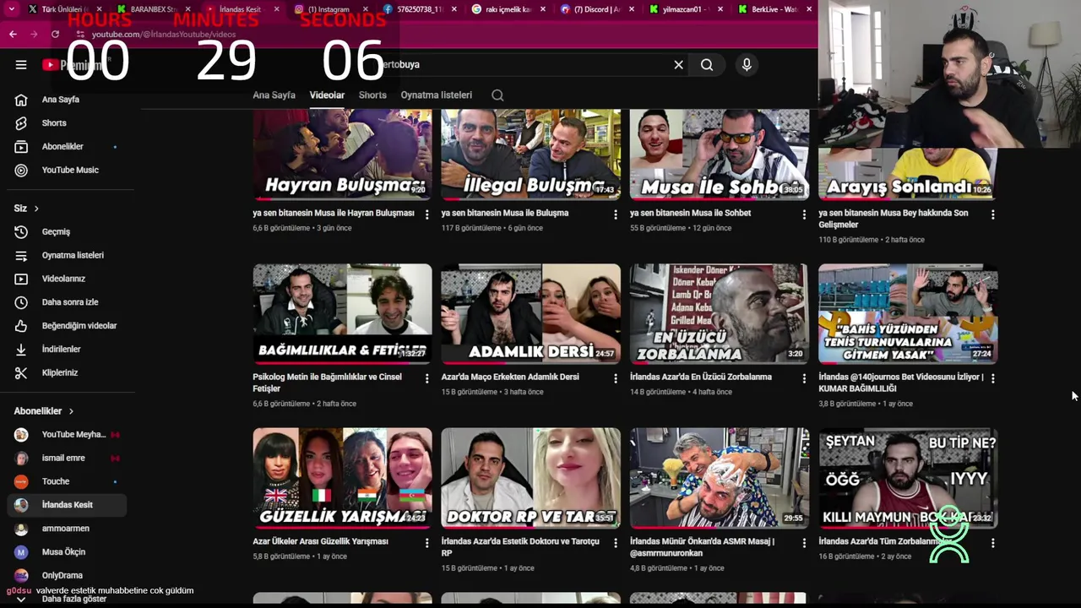Open İndirilenler downloads
Viewport: 1081px width, 608px height.
63,350
